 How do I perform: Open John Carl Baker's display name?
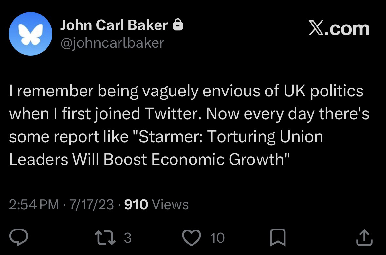tap(114, 25)
